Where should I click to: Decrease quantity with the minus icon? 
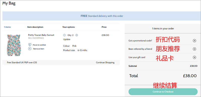[x=64, y=35]
